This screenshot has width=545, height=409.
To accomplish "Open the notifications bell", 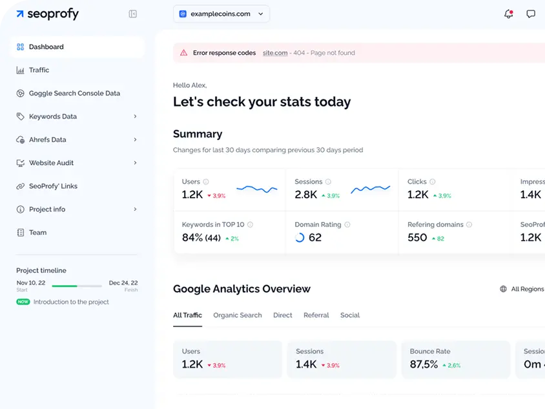I will coord(508,14).
